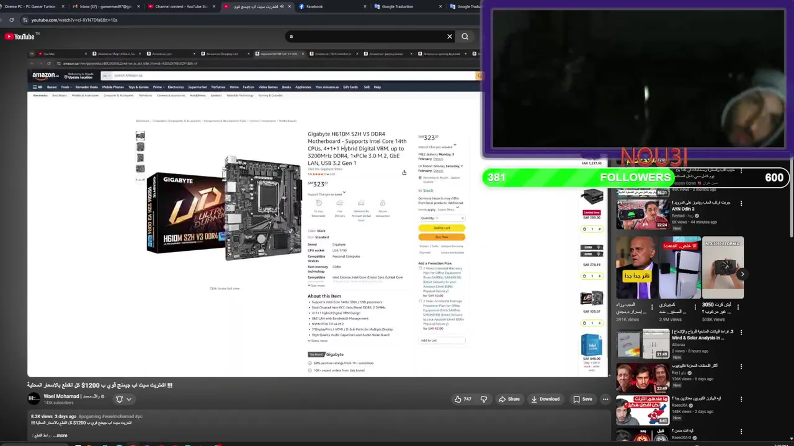Expand the notification options chevron beside bell
This screenshot has height=446, width=794.
pos(129,399)
